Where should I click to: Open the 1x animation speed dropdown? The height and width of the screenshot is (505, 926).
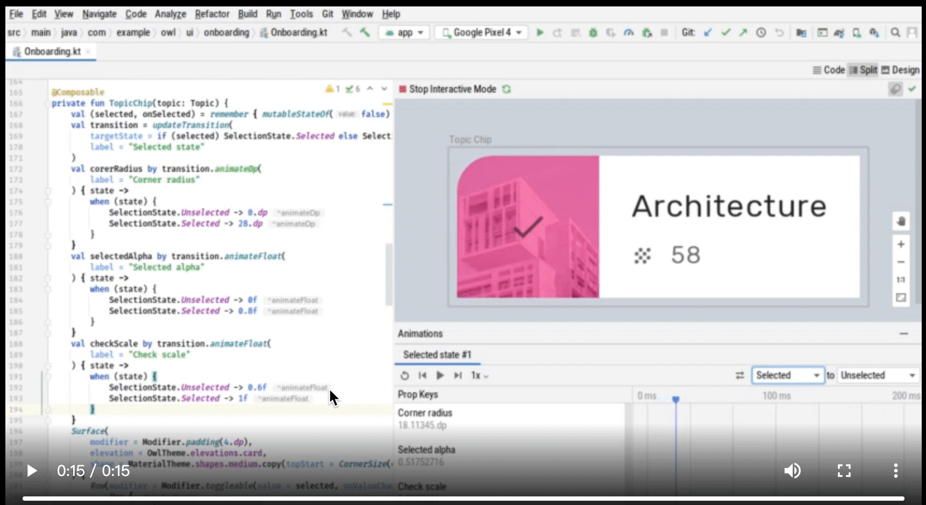click(x=480, y=376)
